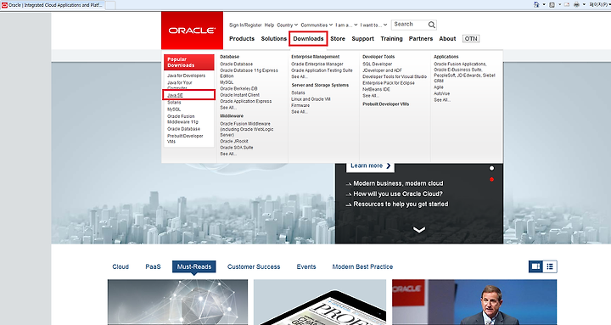611x325 pixels.
Task: Select the white carousel dot
Action: pyautogui.click(x=491, y=168)
